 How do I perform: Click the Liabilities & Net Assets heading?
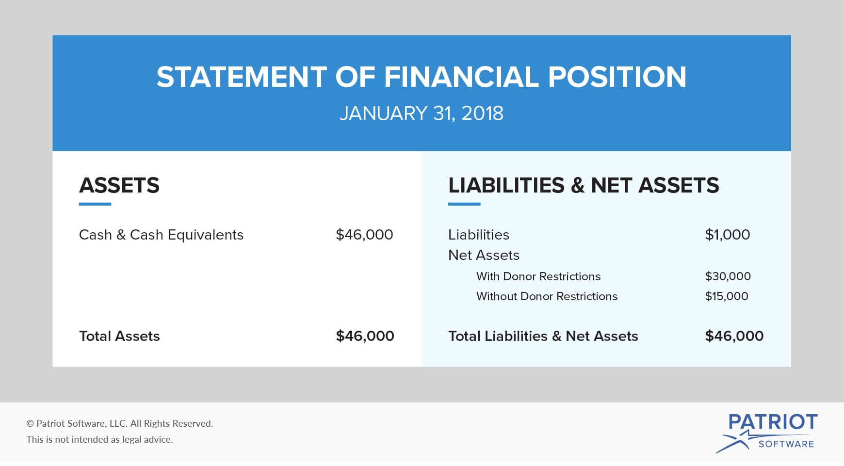click(x=584, y=185)
